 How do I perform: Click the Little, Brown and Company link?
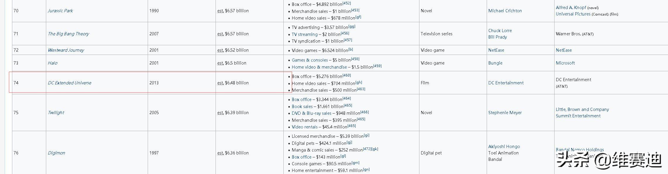pos(582,109)
